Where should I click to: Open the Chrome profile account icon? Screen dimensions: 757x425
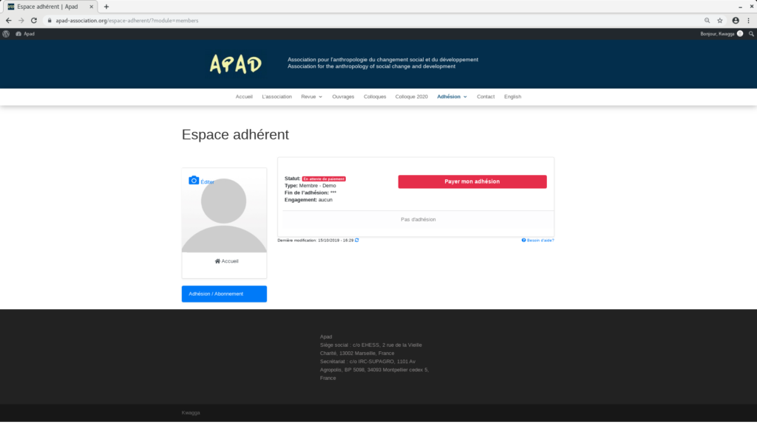point(736,21)
